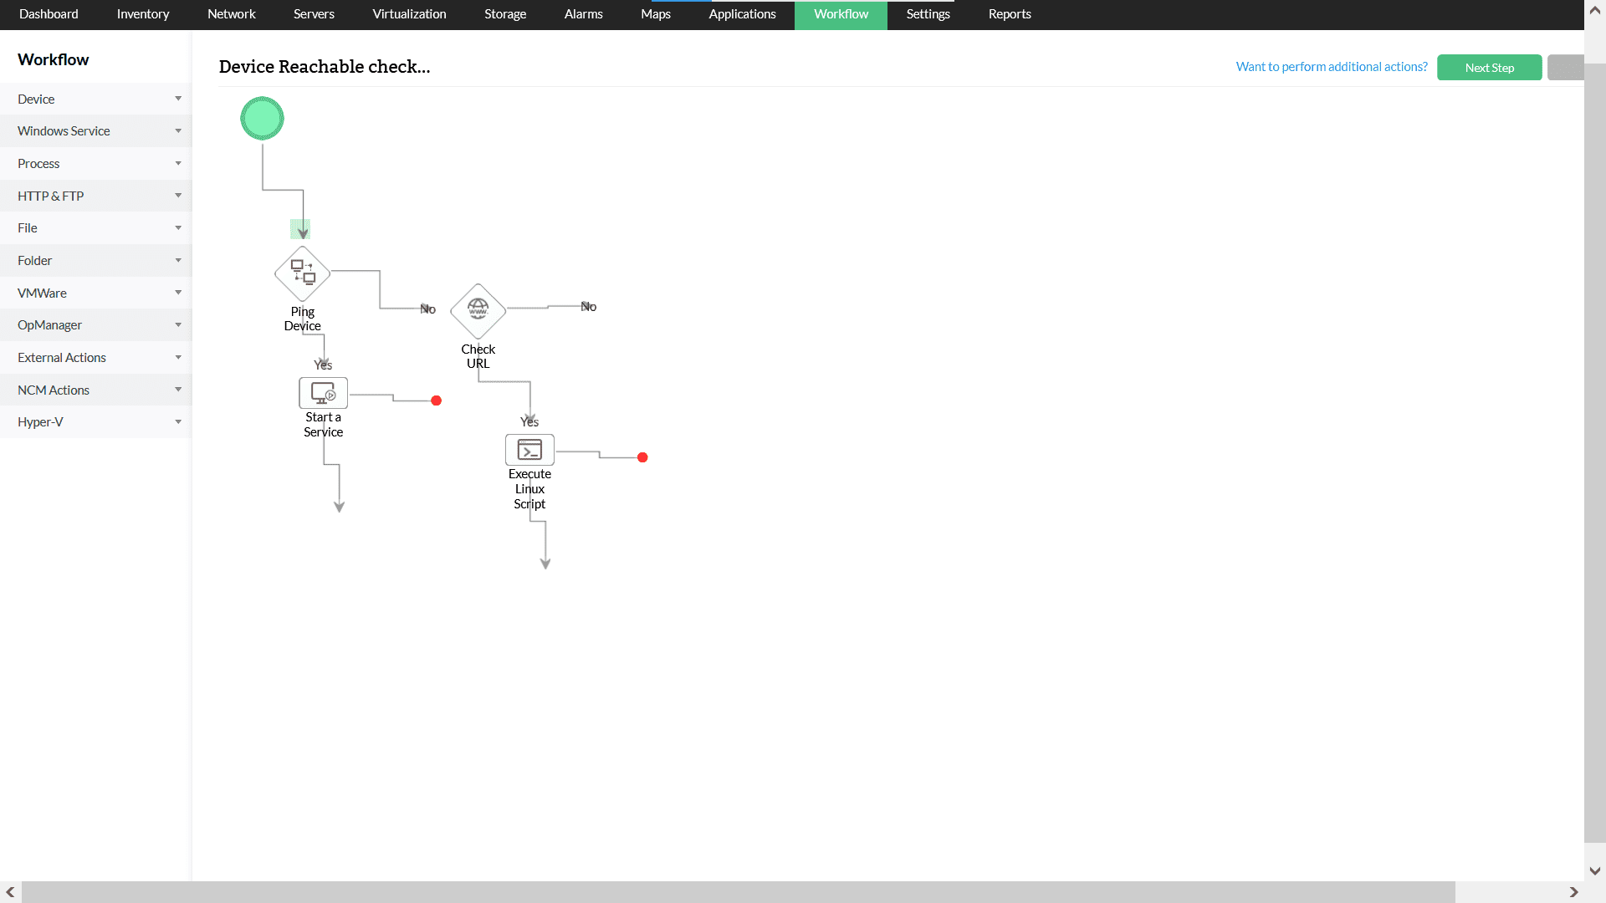Open the Settings tab
This screenshot has width=1606, height=903.
point(928,14)
